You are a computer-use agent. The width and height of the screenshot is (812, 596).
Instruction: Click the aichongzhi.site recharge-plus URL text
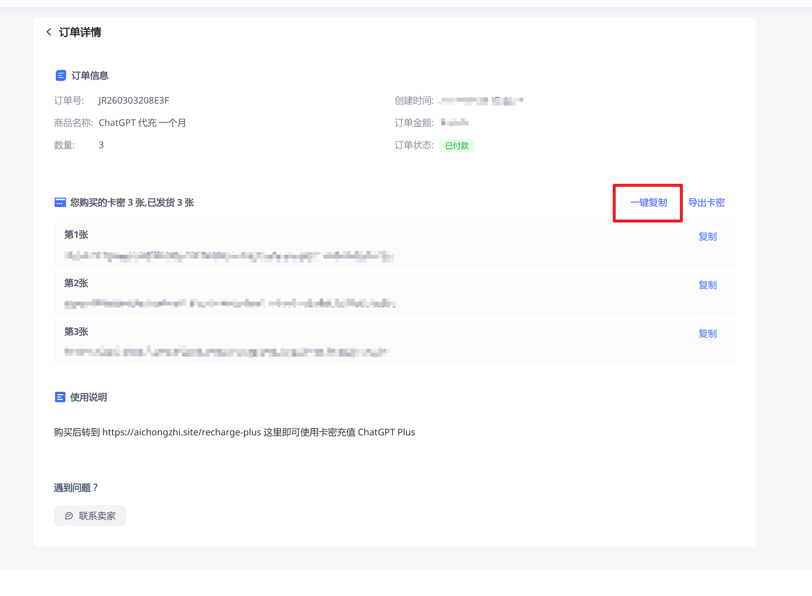coord(182,432)
